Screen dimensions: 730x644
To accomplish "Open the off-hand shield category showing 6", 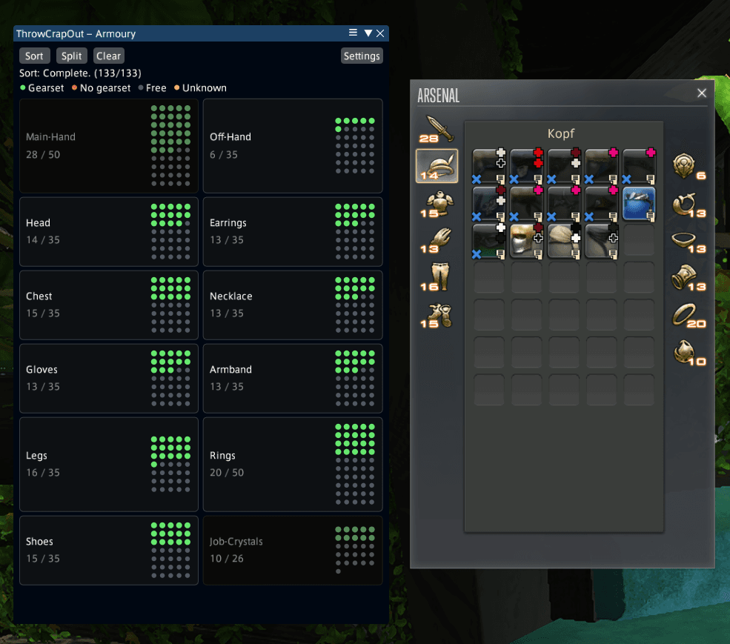I will [x=689, y=166].
